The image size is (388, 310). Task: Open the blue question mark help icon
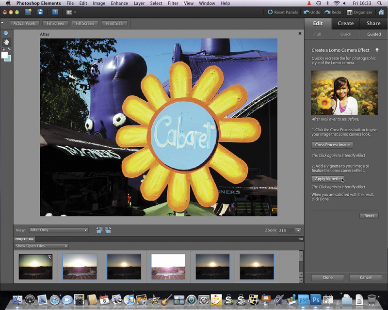[55, 12]
